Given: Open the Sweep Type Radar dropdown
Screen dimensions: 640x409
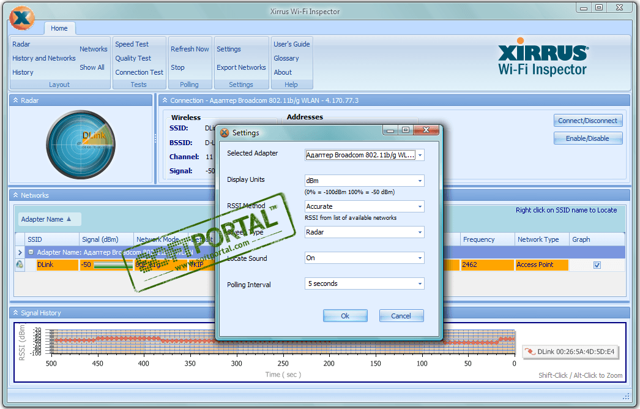Looking at the screenshot, I should coord(420,232).
